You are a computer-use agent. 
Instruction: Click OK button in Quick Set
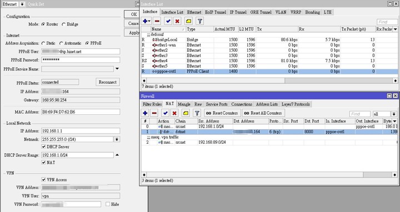tap(132, 14)
